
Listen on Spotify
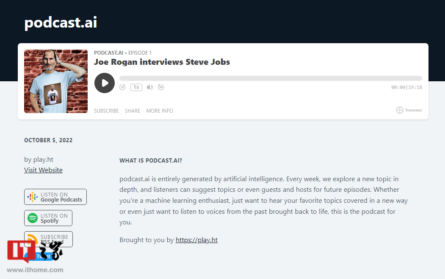(x=48, y=218)
